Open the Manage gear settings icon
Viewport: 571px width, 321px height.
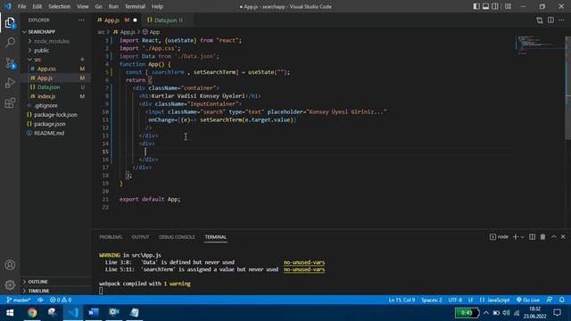coord(10,285)
